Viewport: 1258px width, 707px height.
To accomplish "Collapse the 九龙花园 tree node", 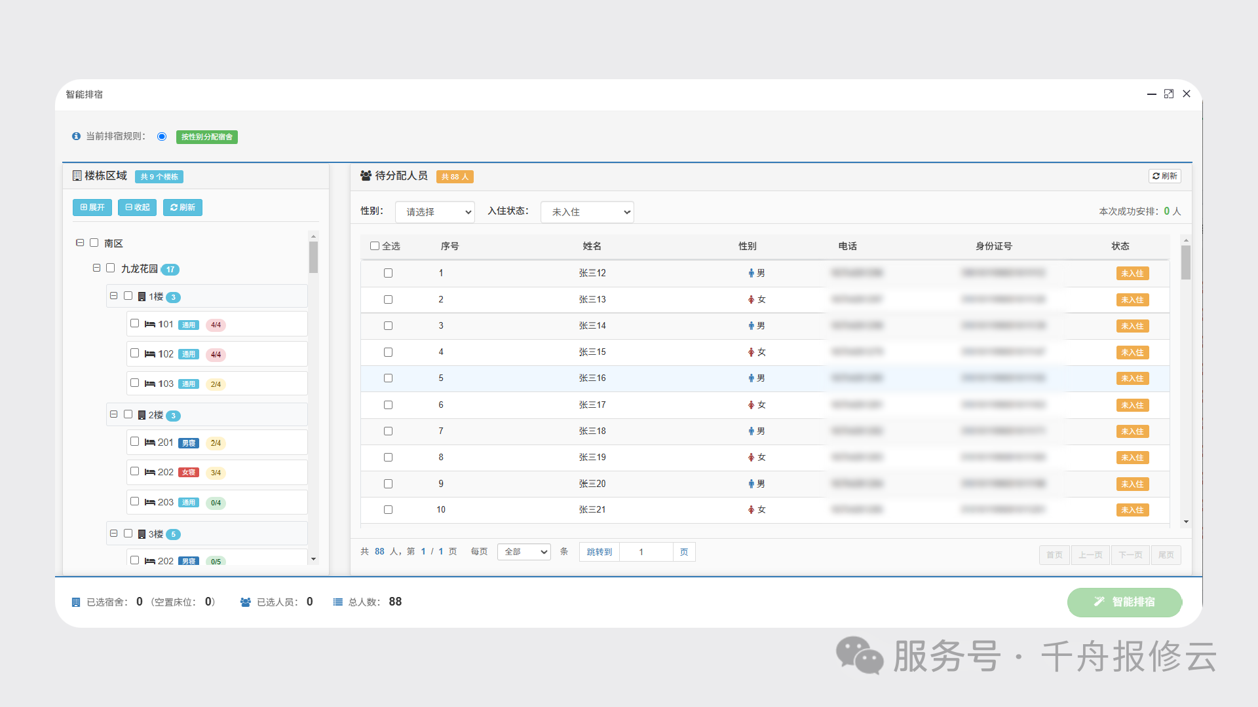I will pyautogui.click(x=96, y=268).
